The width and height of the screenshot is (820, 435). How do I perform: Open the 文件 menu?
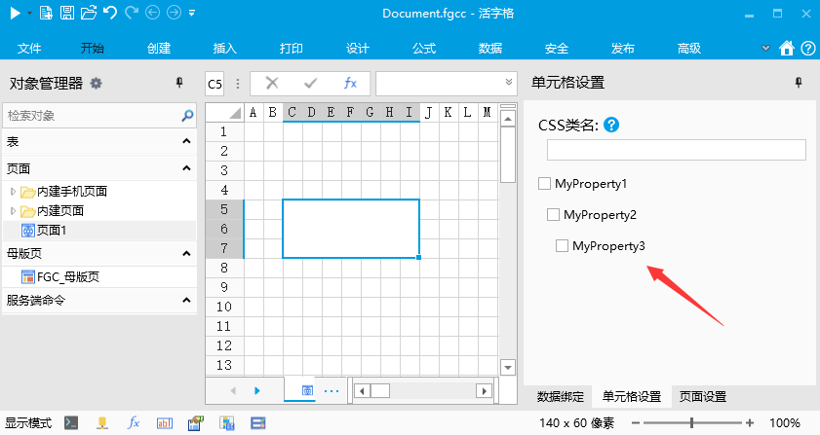29,49
